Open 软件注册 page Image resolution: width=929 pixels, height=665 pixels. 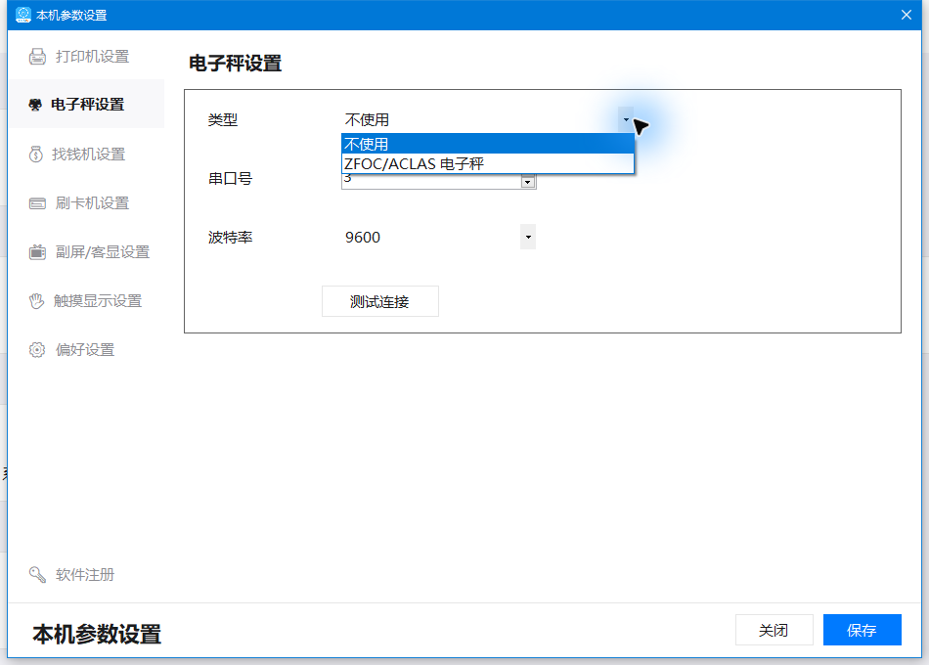86,574
